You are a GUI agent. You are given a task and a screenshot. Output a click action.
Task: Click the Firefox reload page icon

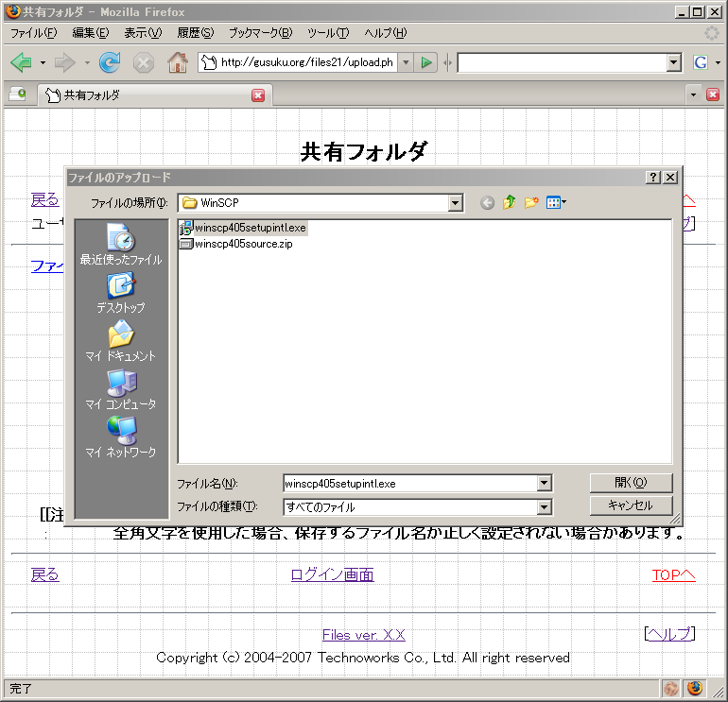click(x=110, y=62)
